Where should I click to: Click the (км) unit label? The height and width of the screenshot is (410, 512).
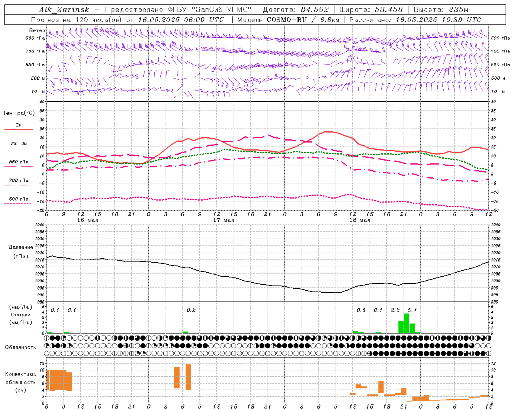point(21,390)
